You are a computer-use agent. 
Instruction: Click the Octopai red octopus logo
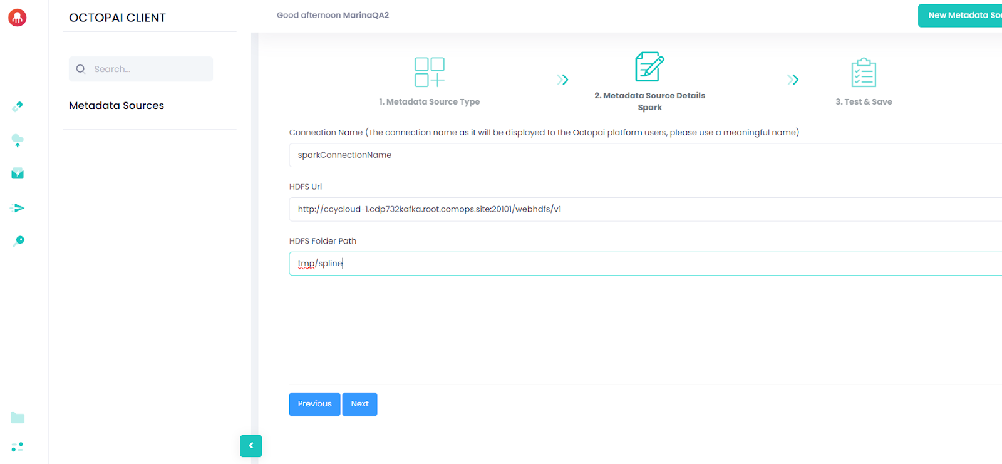(18, 18)
